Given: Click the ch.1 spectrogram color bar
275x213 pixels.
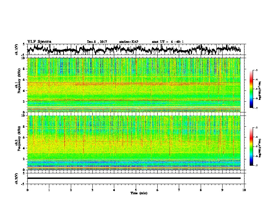Looking at the screenshot, I should point(251,89).
